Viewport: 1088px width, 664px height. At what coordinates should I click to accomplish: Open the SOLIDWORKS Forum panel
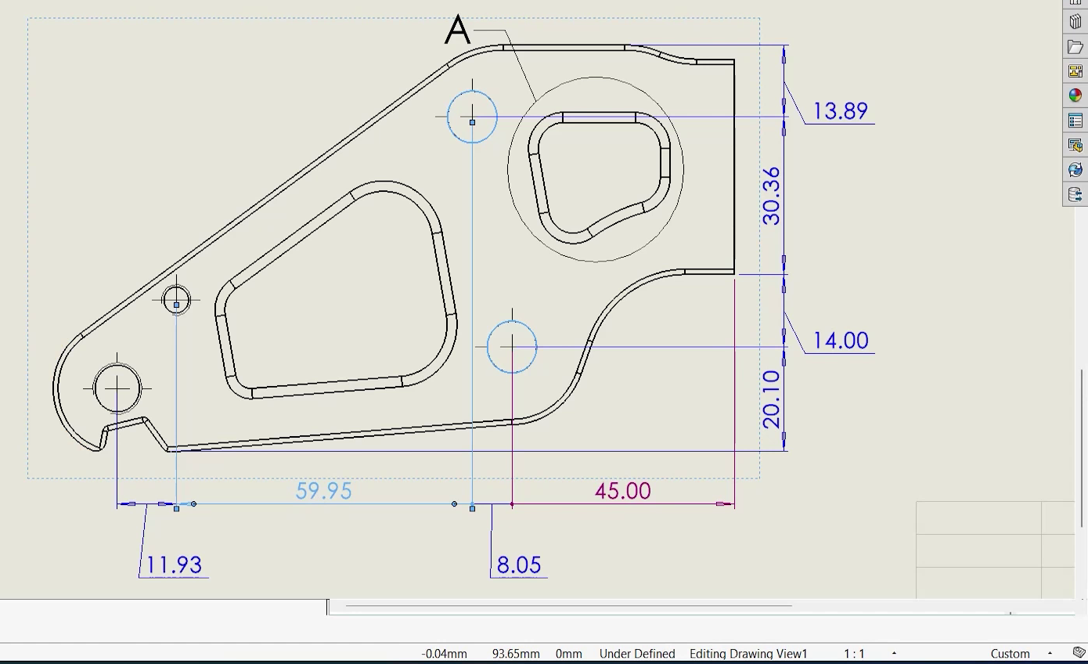tap(1075, 144)
